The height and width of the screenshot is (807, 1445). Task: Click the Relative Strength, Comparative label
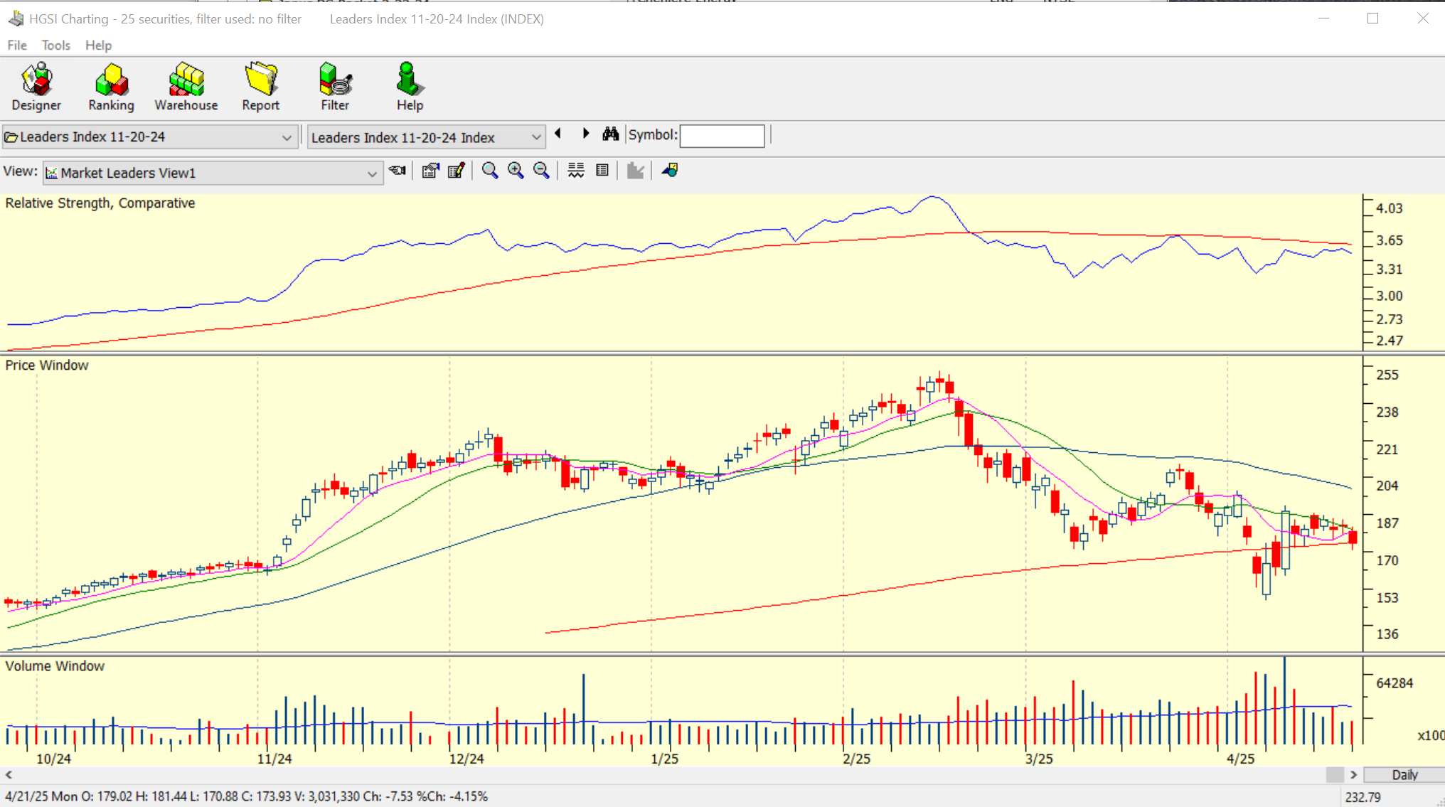[x=100, y=203]
